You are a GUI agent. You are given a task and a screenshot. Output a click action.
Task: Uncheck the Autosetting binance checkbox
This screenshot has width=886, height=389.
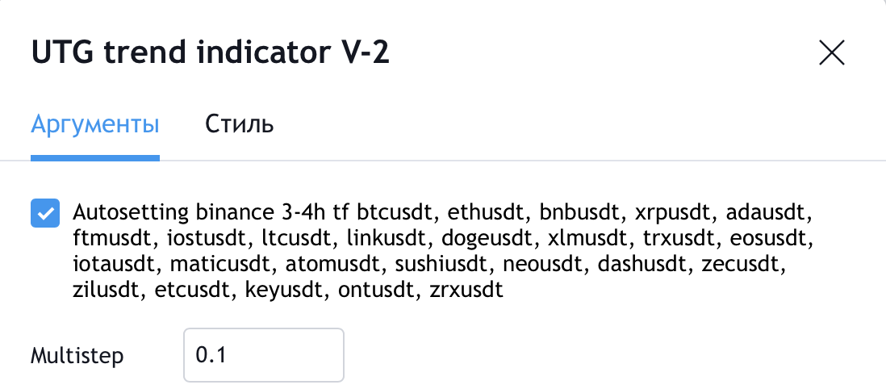click(45, 213)
